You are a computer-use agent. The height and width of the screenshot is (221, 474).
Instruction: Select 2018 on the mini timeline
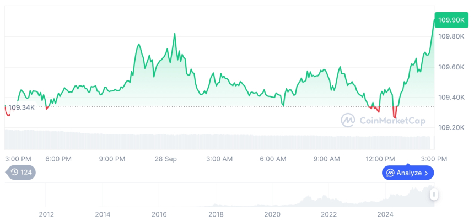pos(216,214)
